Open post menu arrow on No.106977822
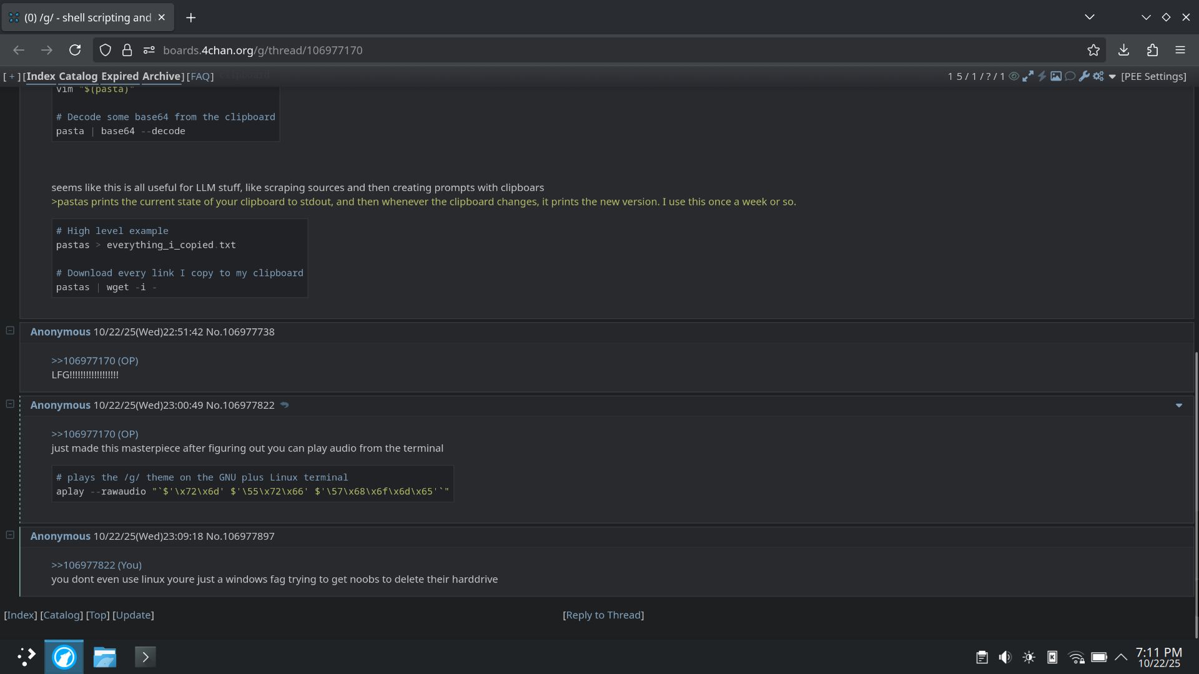 [x=1179, y=406]
